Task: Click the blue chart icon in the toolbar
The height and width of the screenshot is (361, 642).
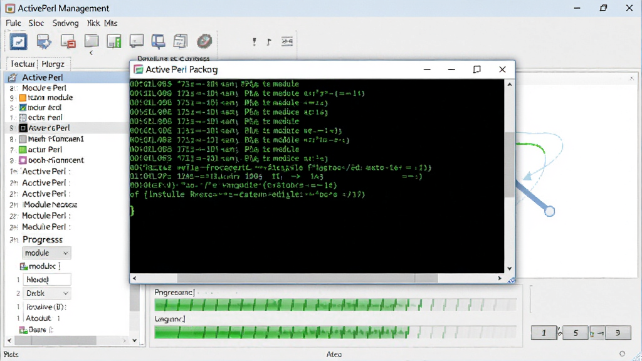Action: (18, 41)
